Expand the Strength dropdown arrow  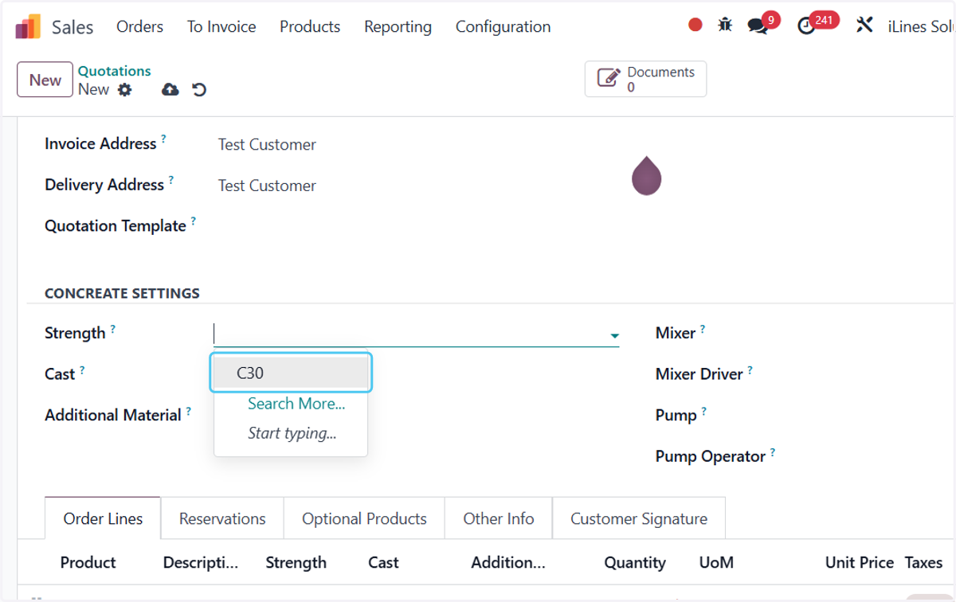[614, 336]
